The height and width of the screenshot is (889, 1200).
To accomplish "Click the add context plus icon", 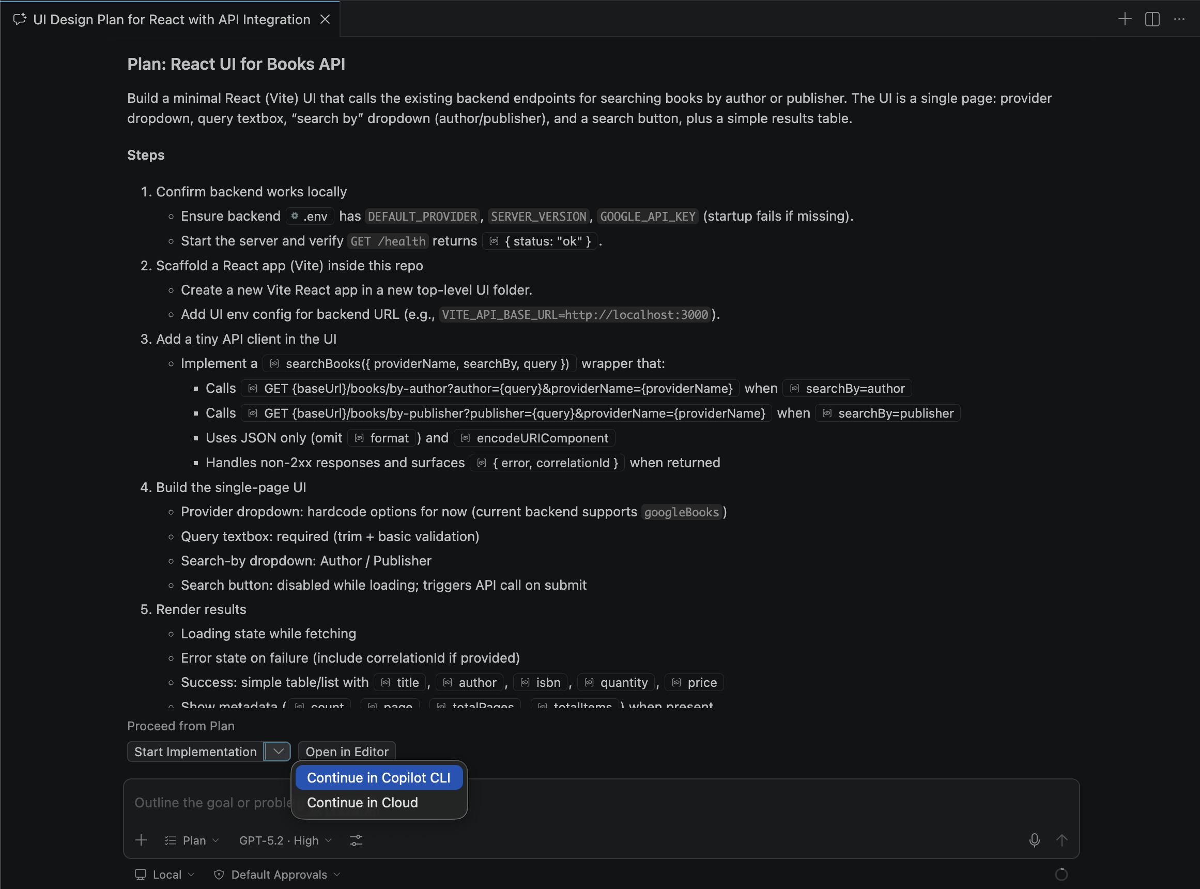I will (x=141, y=840).
